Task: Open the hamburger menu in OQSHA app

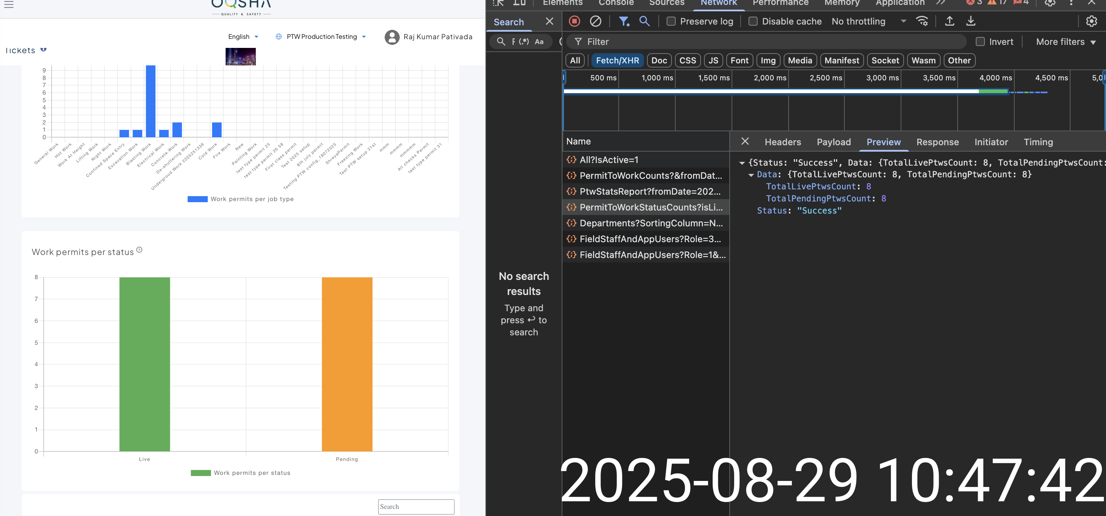Action: point(9,4)
